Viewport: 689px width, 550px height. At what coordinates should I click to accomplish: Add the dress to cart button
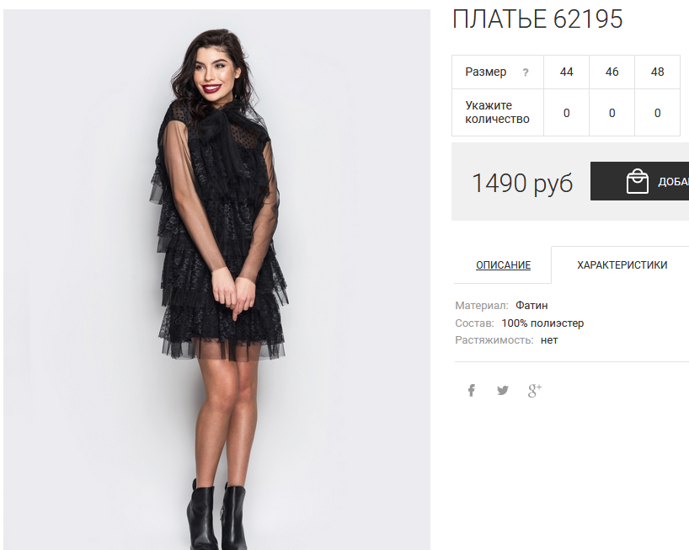click(640, 181)
